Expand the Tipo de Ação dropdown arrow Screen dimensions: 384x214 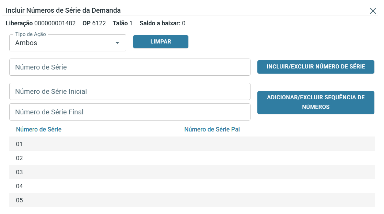coord(117,43)
